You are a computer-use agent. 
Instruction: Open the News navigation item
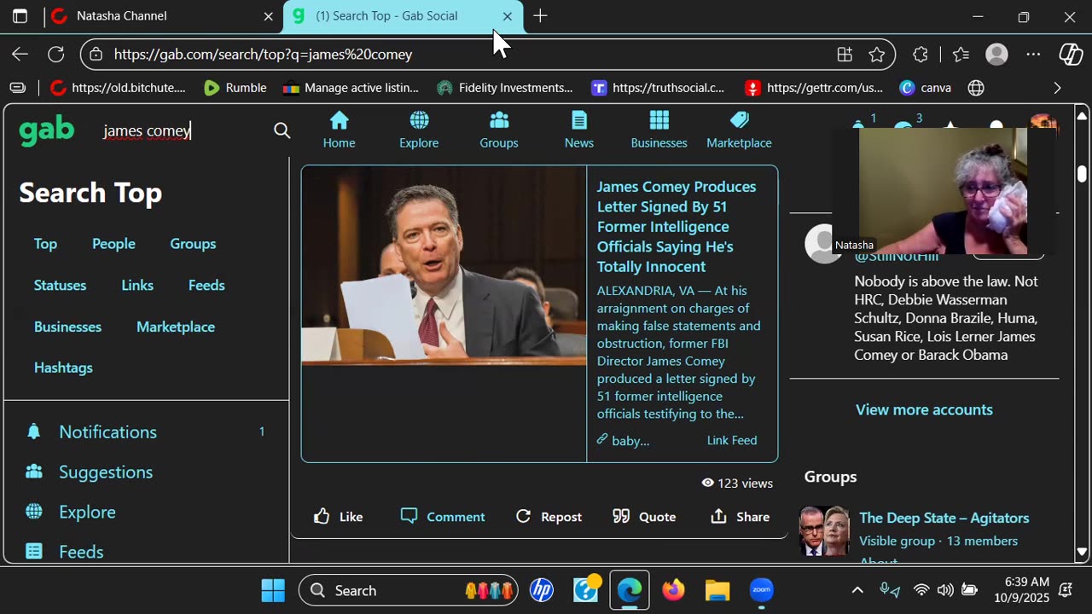[x=579, y=130]
